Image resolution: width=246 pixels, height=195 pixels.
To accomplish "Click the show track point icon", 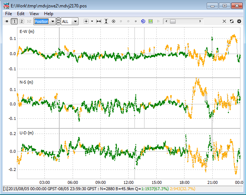I will point(113,21).
